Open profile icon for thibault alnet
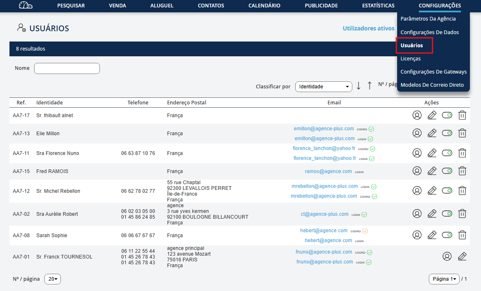Screen dimensions: 481x291 [417, 115]
